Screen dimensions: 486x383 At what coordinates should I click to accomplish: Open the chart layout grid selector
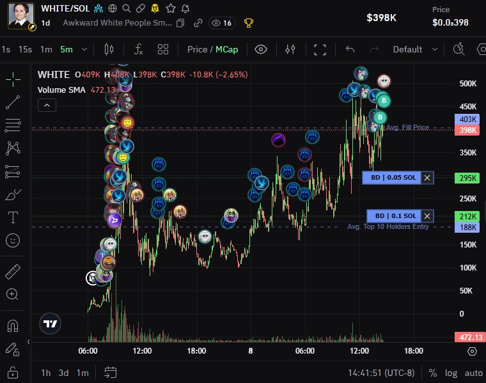coord(163,49)
